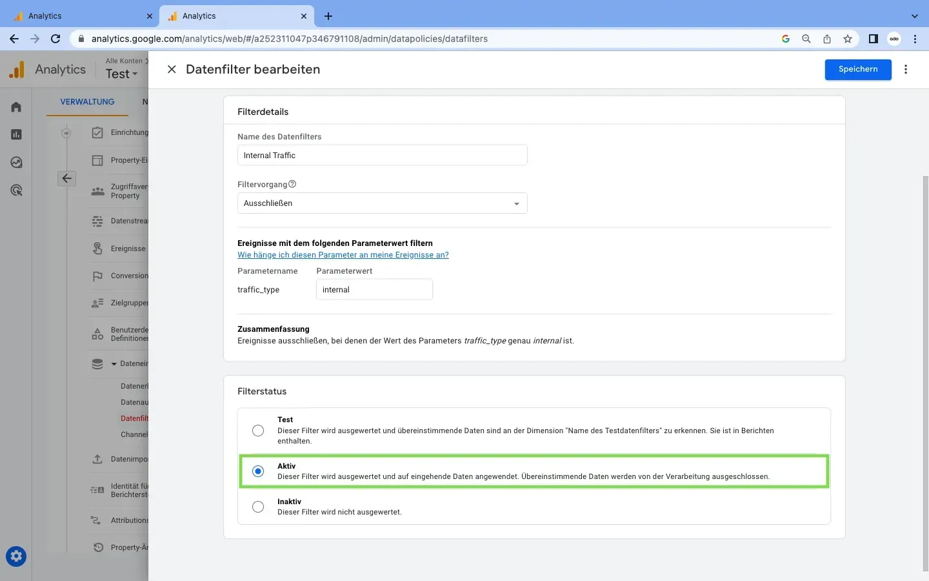Click the Google icon in address bar

point(786,39)
